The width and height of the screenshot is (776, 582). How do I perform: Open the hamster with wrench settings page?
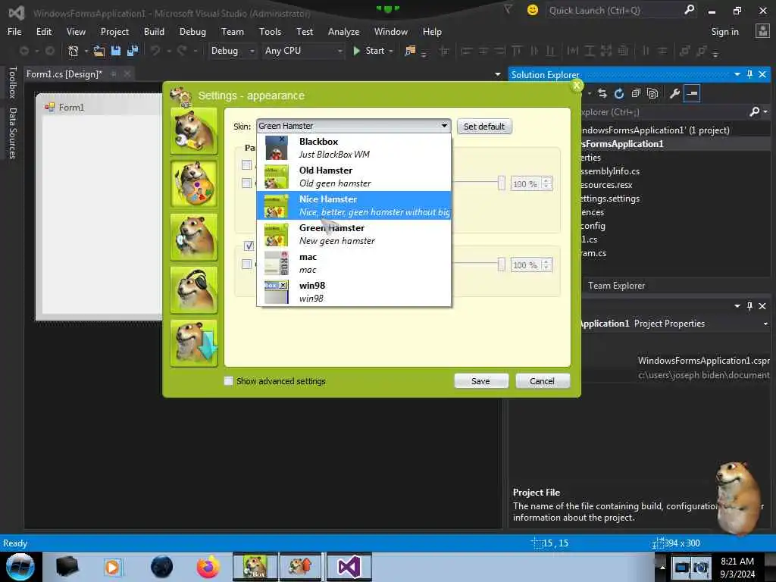[193, 131]
